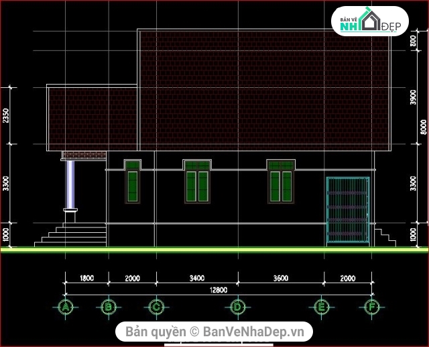The height and width of the screenshot is (347, 429).
Task: Click the 12800 overall dimension text
Action: 218,290
